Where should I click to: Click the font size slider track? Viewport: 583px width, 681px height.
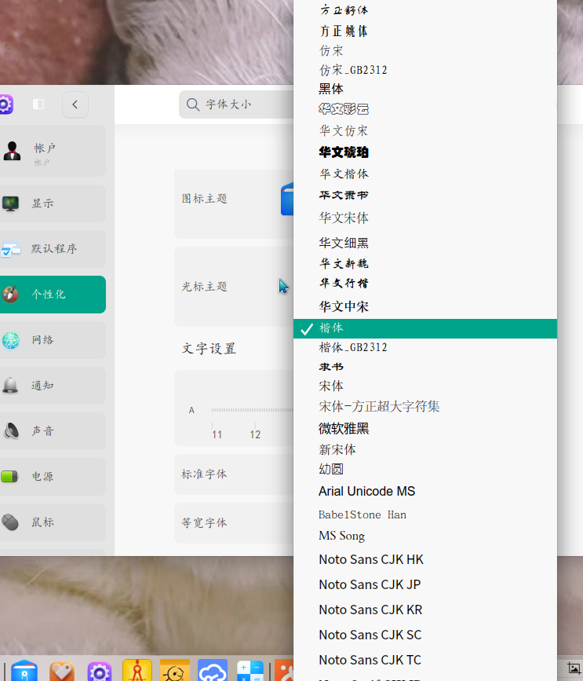pos(253,410)
